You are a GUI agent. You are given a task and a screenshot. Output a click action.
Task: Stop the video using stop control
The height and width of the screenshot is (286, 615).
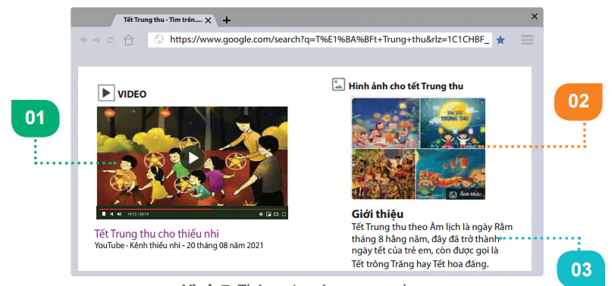104,214
